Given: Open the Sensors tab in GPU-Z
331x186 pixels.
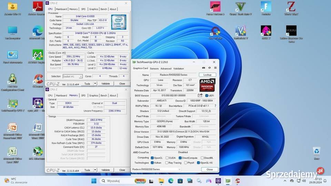Looking at the screenshot, I should [154, 69].
